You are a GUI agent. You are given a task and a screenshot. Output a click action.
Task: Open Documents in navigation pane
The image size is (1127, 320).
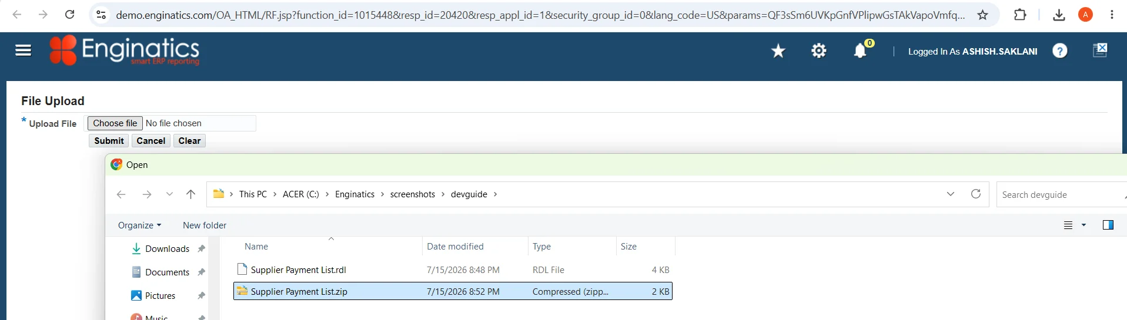(x=168, y=272)
